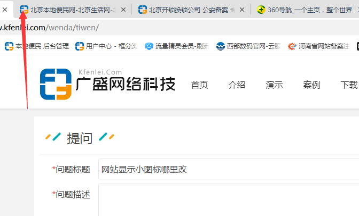Click the 360导航 tab favicon
The image size is (359, 216).
[x=261, y=10]
